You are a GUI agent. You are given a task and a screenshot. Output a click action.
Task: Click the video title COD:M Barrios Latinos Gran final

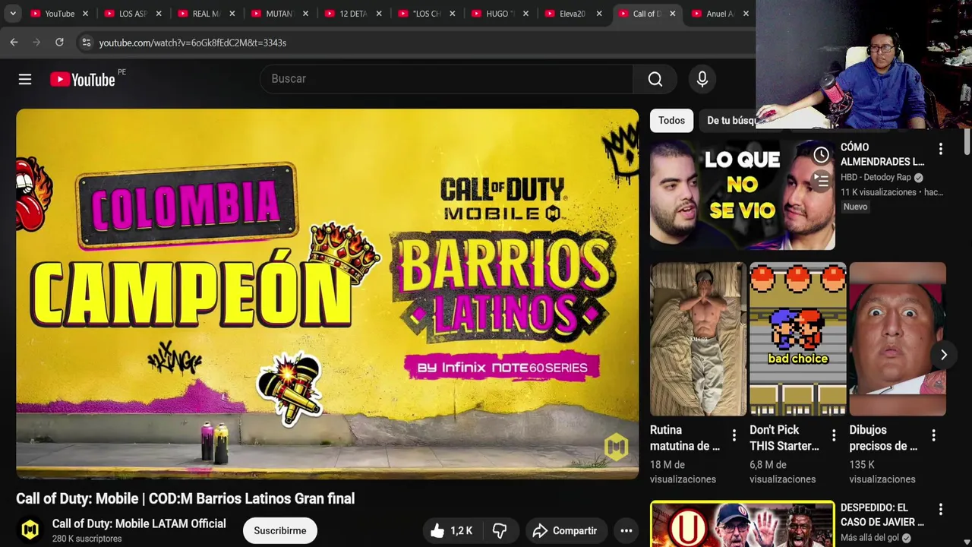185,498
